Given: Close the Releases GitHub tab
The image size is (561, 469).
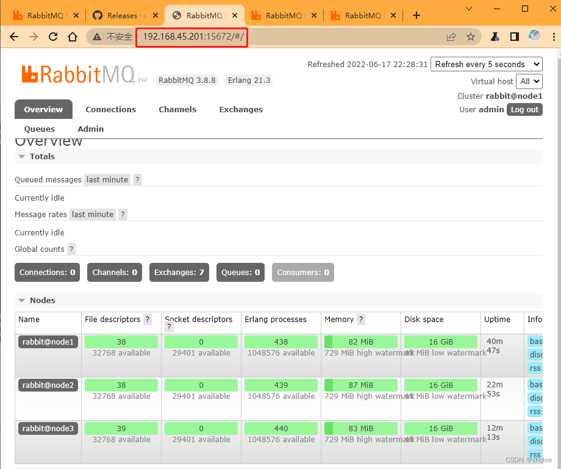Looking at the screenshot, I should [x=155, y=15].
